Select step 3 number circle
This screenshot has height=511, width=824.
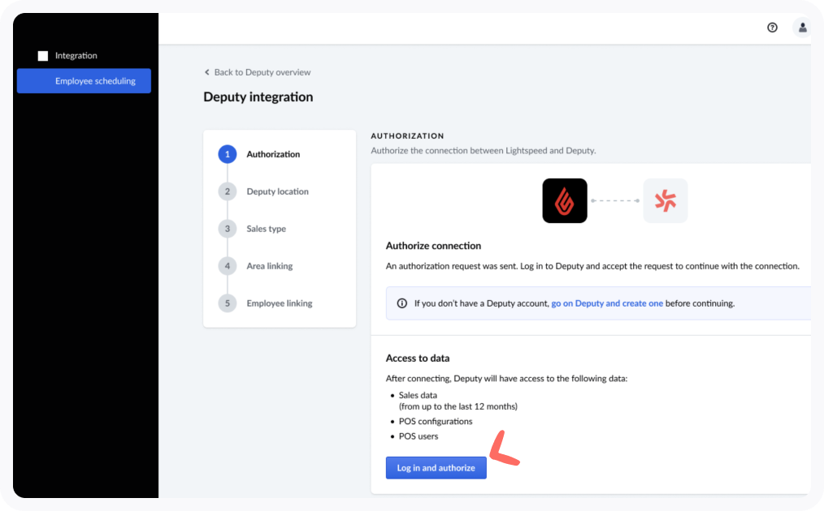point(228,229)
